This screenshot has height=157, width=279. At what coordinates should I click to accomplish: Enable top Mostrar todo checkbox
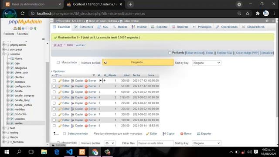coord(58,62)
